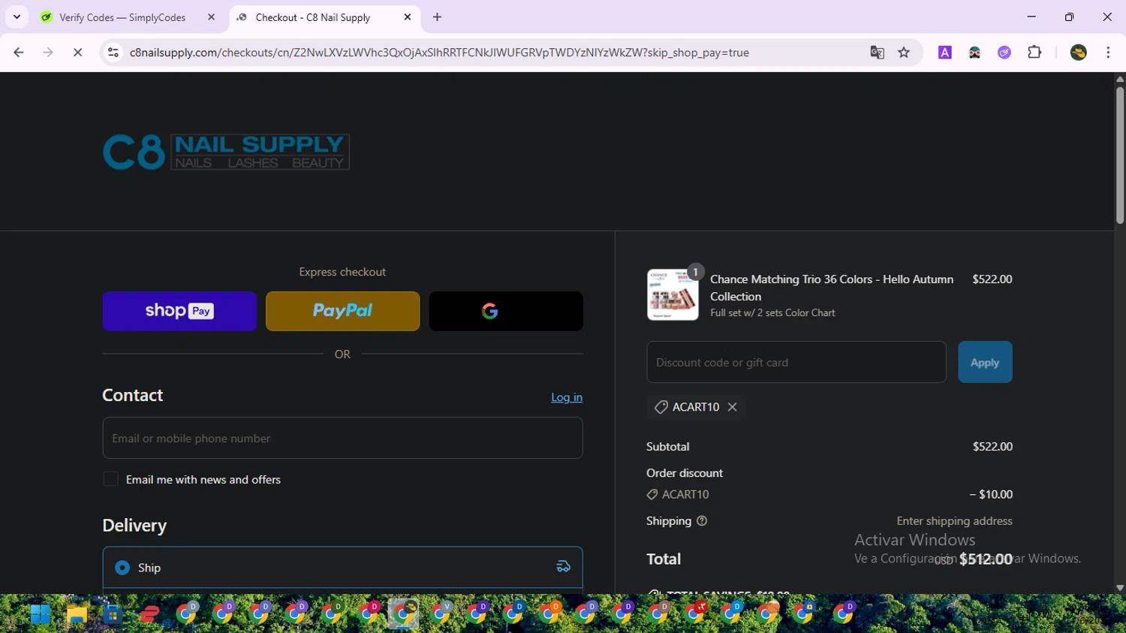Close the Checkout C8 Nail Supply tab

pyautogui.click(x=408, y=17)
